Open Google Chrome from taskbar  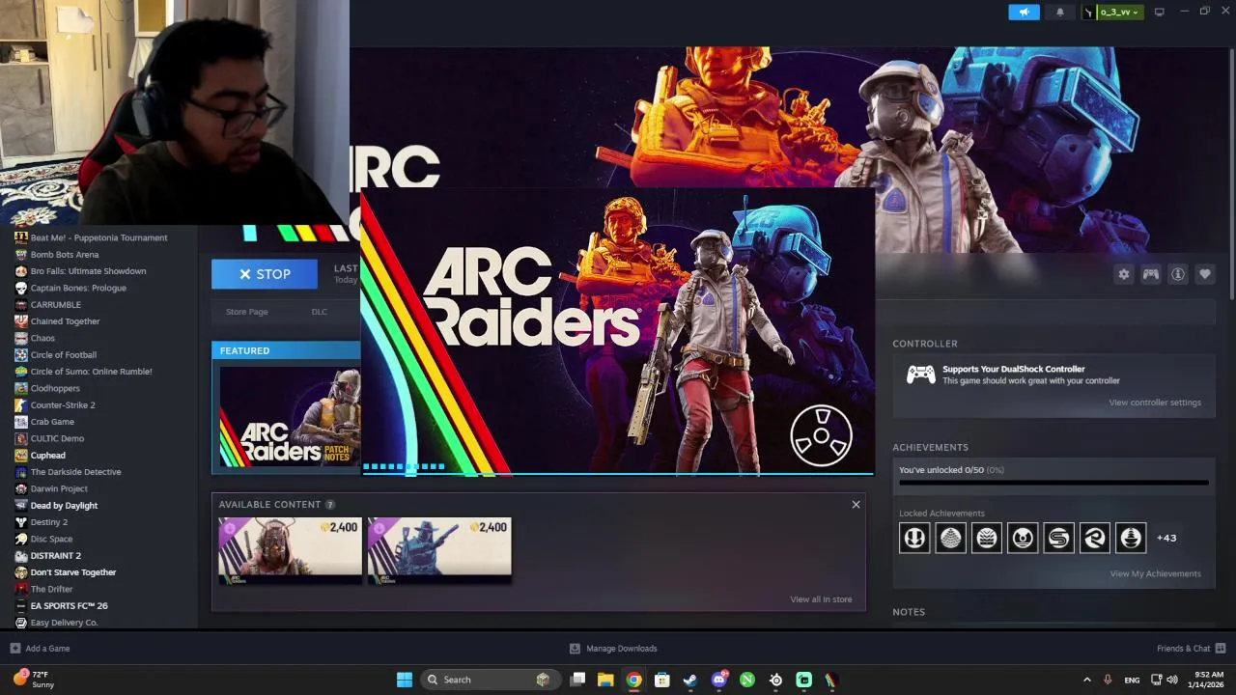633,680
